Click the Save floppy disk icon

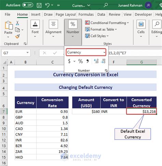[39, 5]
